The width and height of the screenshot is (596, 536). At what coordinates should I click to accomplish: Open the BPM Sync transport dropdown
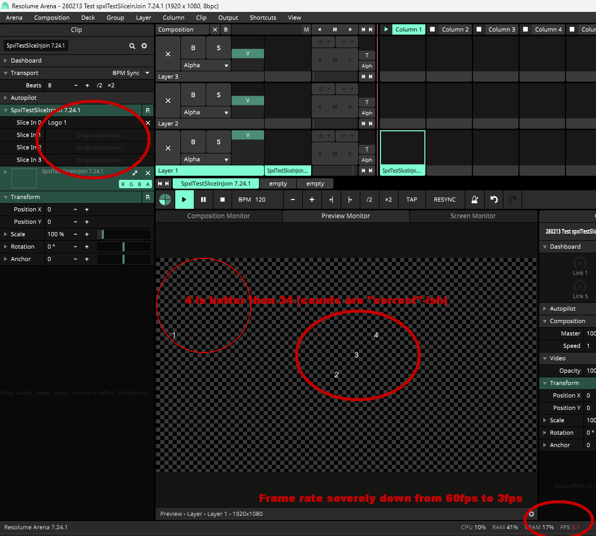[131, 73]
